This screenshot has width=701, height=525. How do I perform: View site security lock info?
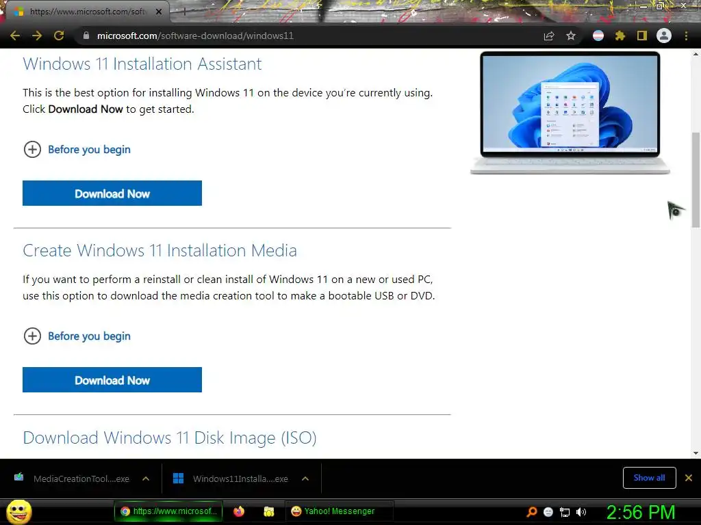[86, 36]
